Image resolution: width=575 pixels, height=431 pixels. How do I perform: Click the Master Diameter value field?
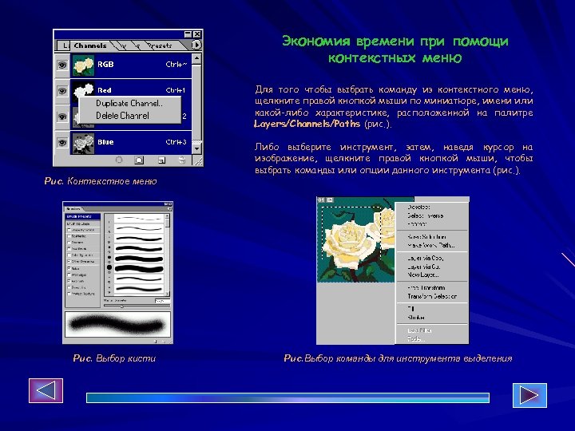pos(162,301)
